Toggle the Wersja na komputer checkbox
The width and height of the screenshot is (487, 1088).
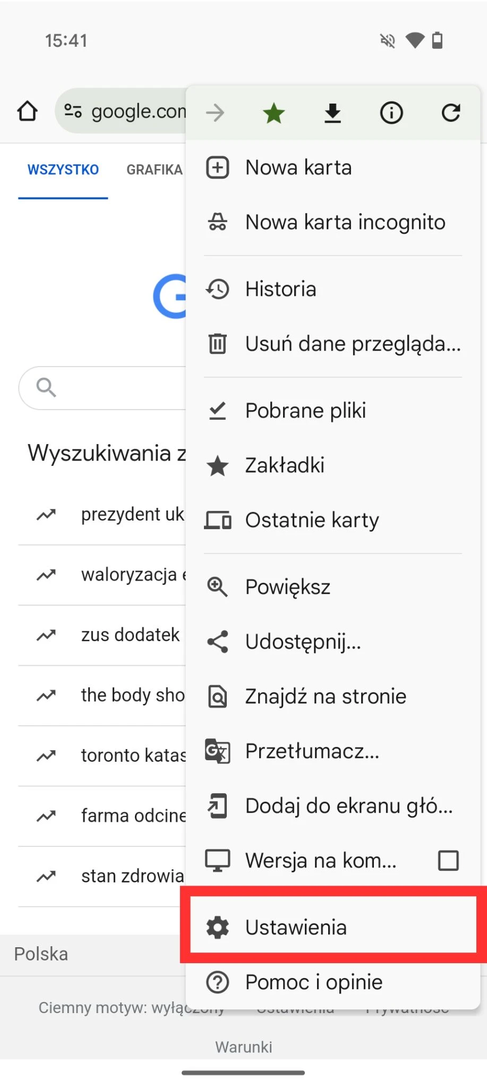[448, 860]
